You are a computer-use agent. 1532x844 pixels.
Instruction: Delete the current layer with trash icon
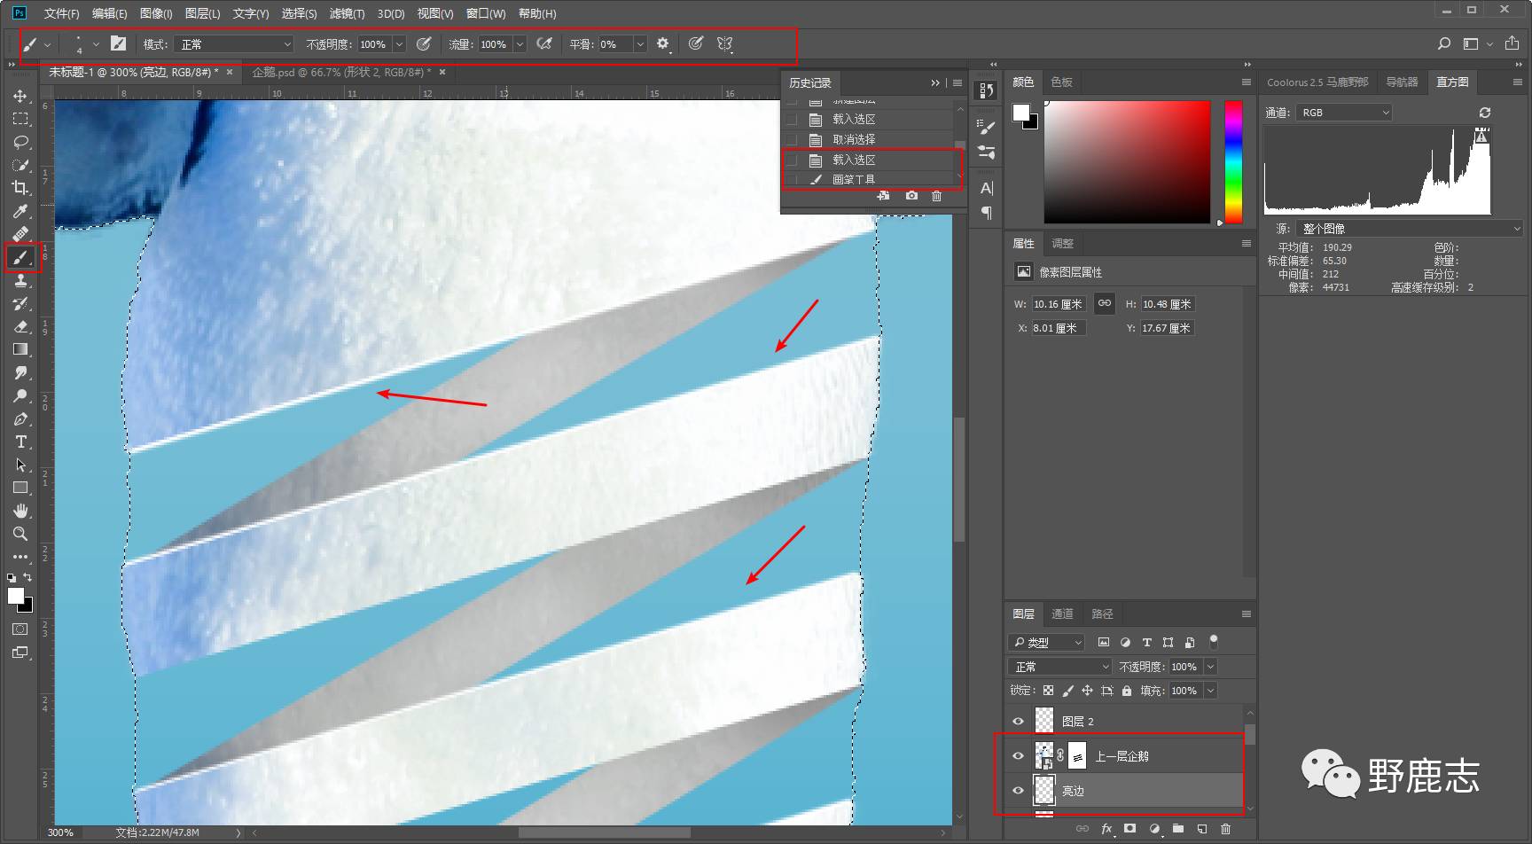click(1225, 829)
